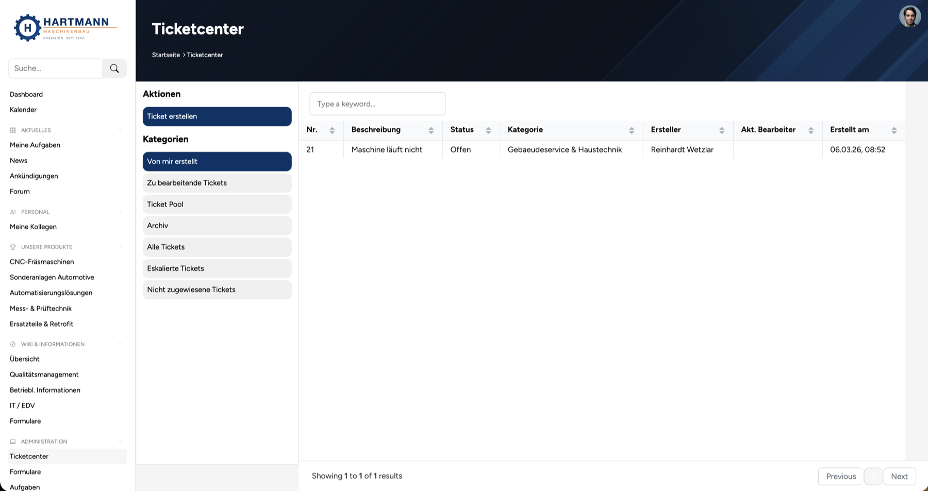This screenshot has height=491, width=928.
Task: Click the display icon beside ADMINISTRATION
Action: point(12,442)
